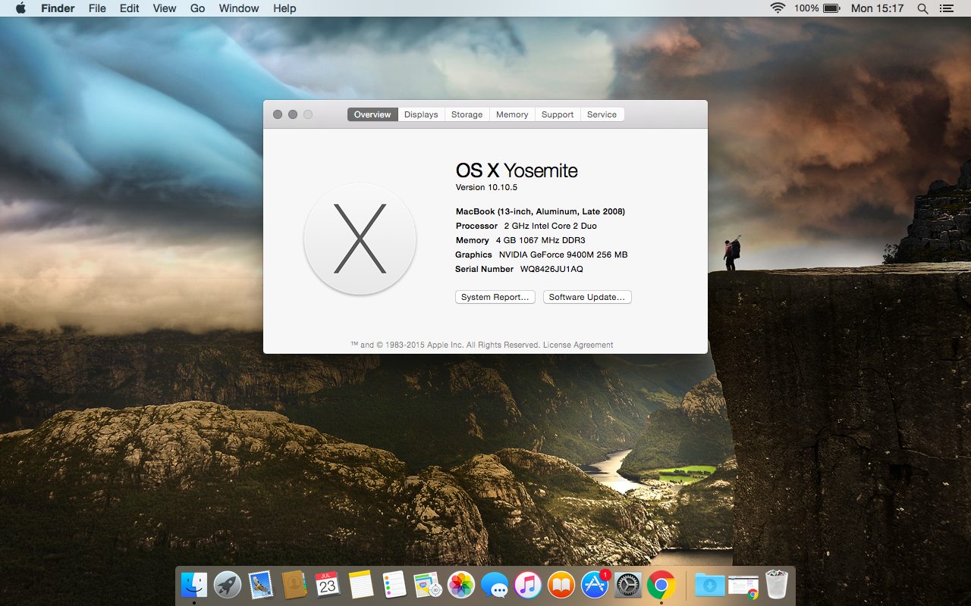Click Wi-Fi status icon in menu bar
Screen dimensions: 971x606
coord(778,8)
